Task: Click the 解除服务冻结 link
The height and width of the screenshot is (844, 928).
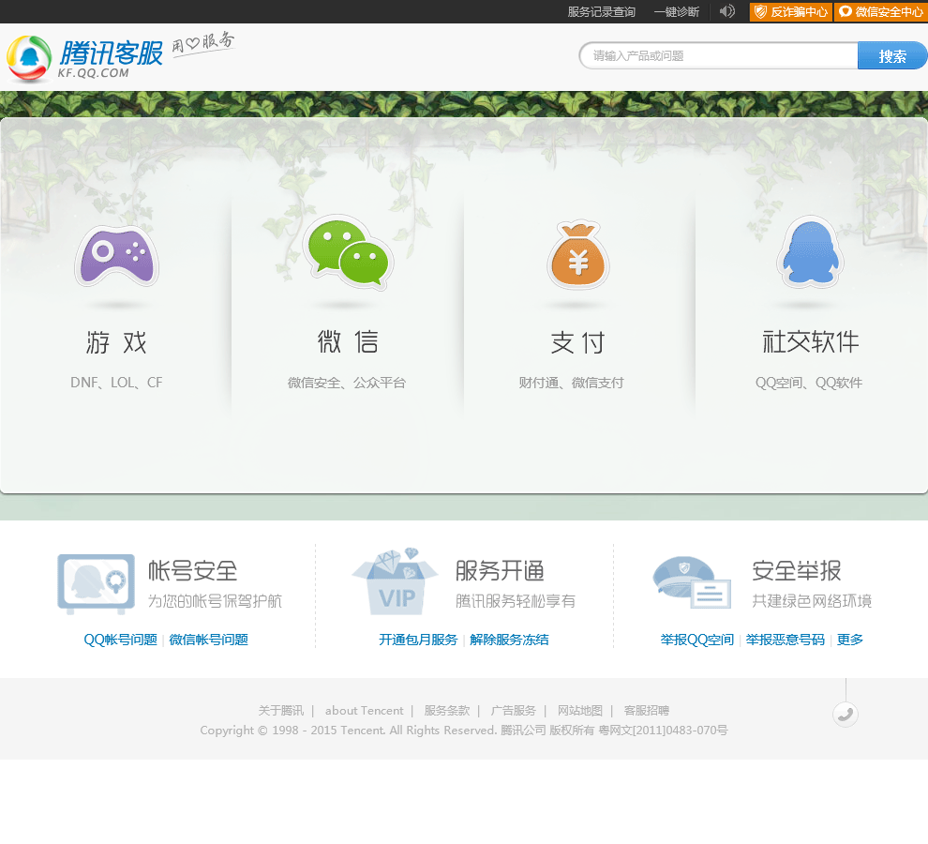Action: [509, 640]
